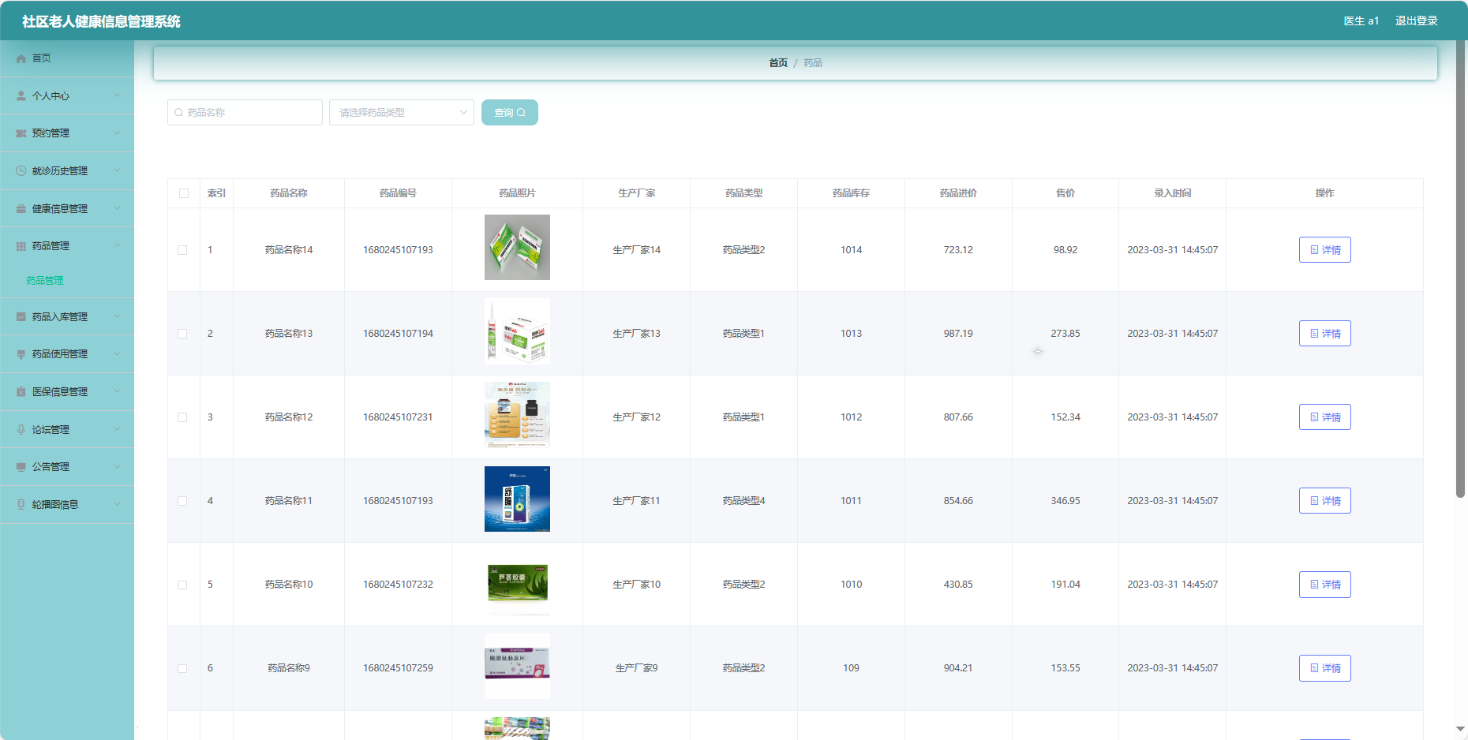Focus the 药品名称 search input field
The image size is (1468, 740).
pos(245,113)
